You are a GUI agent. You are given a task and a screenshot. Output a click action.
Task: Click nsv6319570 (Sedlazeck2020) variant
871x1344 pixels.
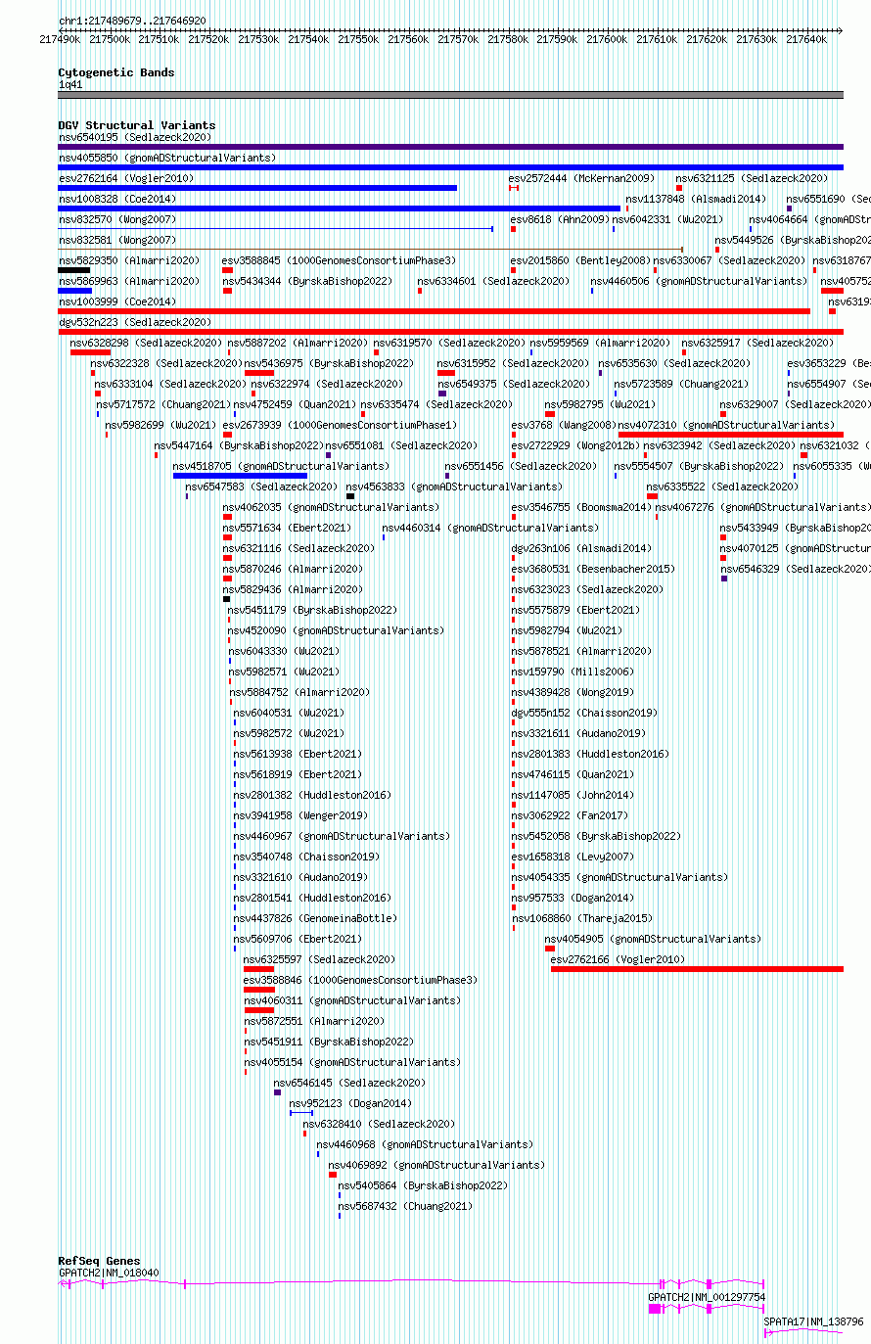pos(376,352)
